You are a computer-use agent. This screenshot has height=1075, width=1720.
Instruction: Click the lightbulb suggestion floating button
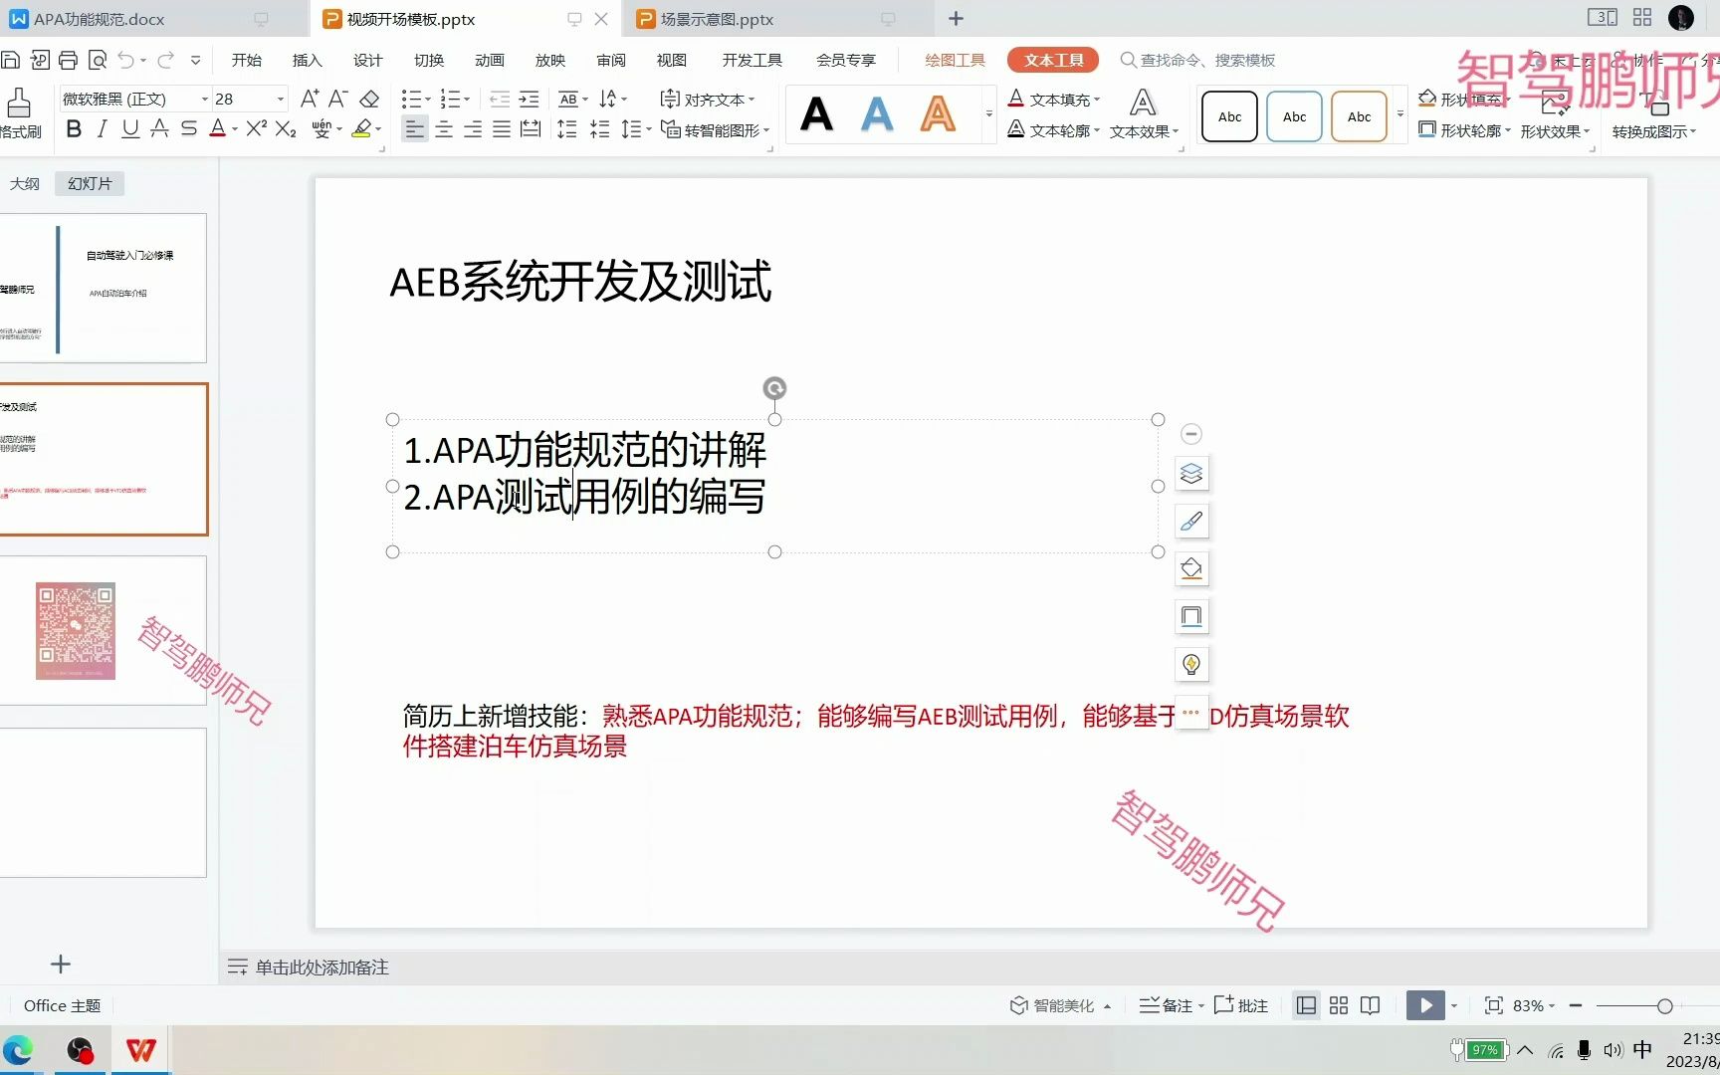[x=1191, y=665]
